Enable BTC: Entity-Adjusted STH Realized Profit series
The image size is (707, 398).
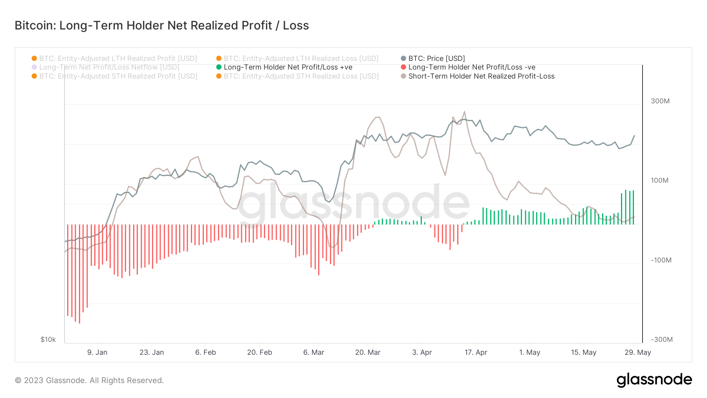(115, 76)
